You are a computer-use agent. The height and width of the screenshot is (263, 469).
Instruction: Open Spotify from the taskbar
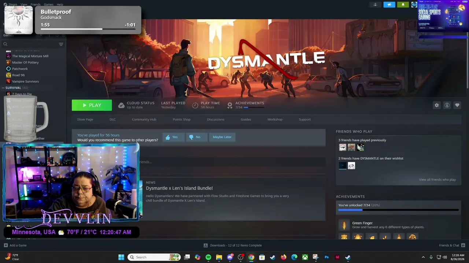click(x=208, y=257)
